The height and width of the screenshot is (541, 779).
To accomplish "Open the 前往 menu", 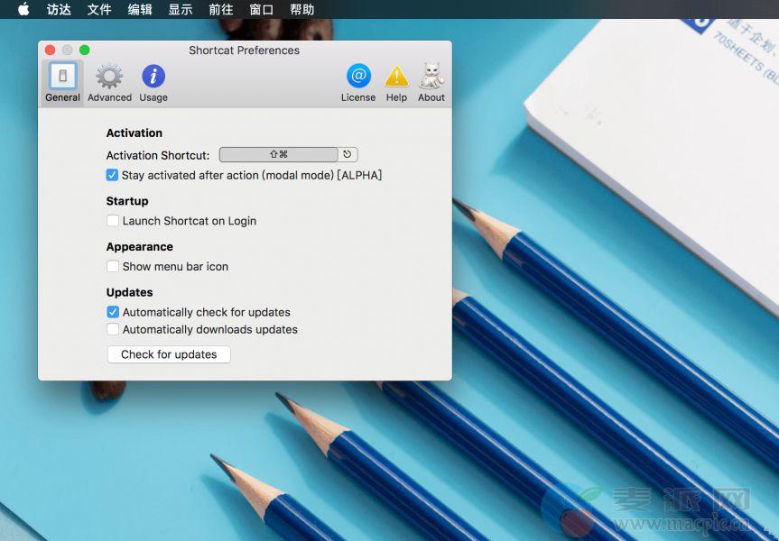I will click(x=220, y=10).
